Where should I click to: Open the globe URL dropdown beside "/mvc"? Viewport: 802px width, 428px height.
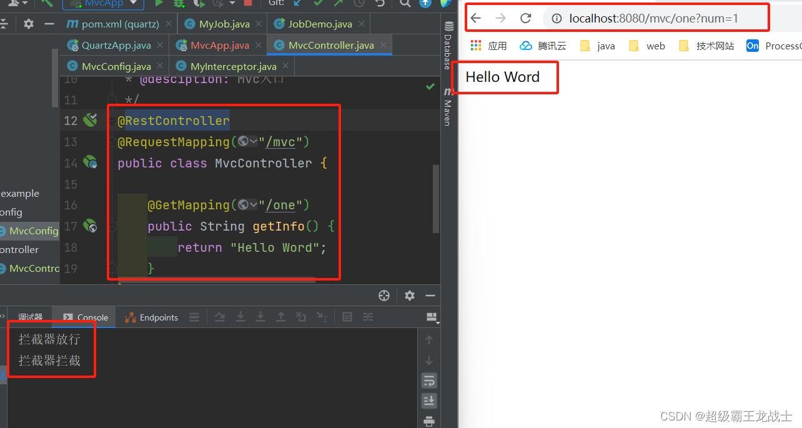[248, 142]
